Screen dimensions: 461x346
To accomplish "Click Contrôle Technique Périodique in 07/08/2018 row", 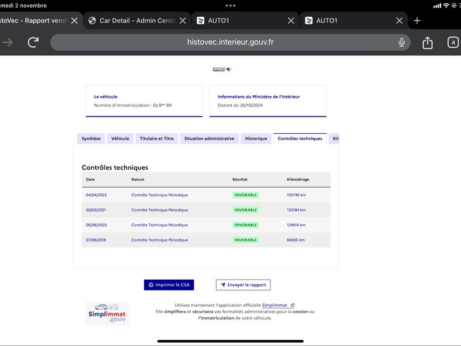I will pyautogui.click(x=160, y=240).
